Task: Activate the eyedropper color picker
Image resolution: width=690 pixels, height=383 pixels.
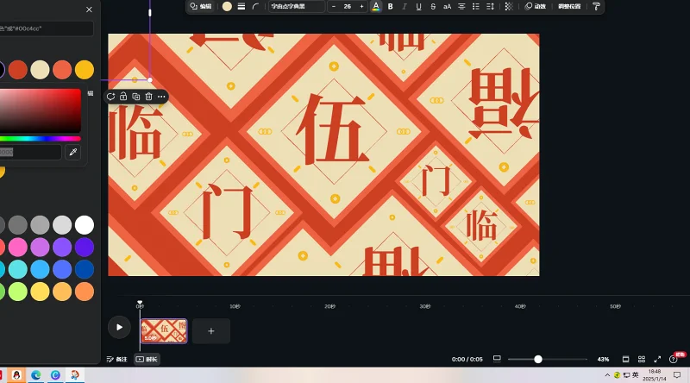Action: 73,153
